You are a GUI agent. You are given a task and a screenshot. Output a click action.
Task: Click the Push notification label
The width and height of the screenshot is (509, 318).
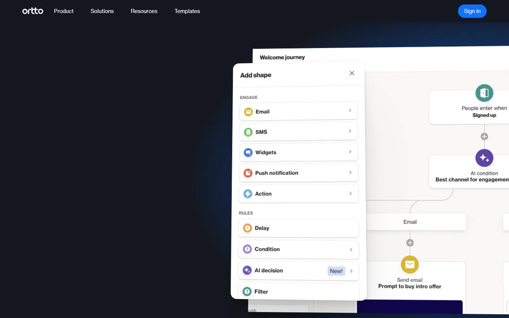point(277,173)
